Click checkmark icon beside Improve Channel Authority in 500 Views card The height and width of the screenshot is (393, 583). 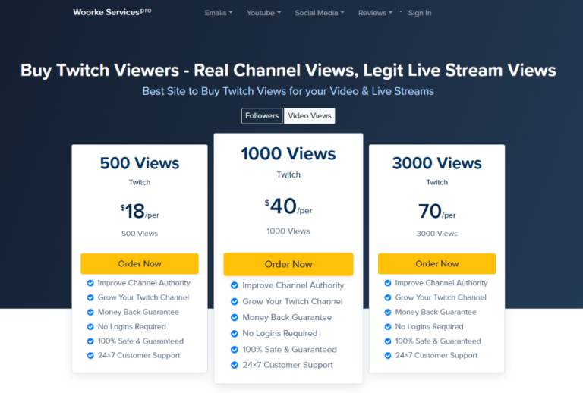(x=90, y=283)
